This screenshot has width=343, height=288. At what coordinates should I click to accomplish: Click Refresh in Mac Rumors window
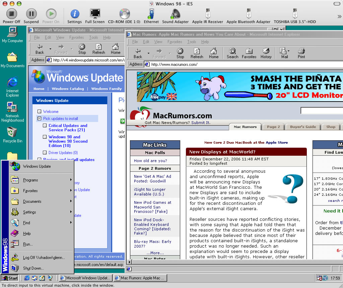[197, 53]
